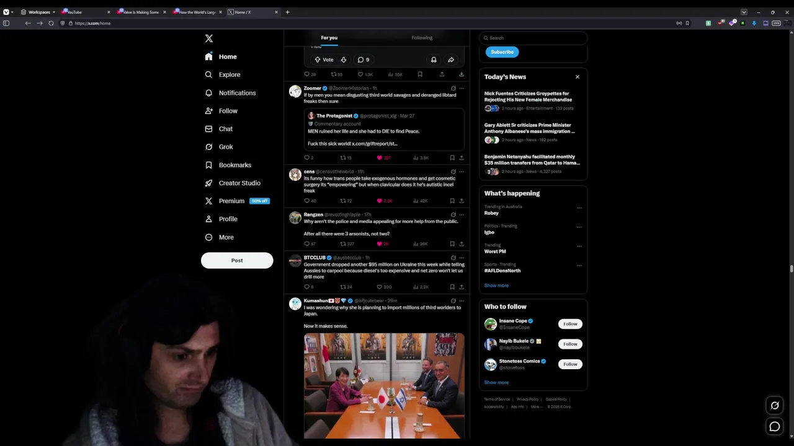Open Grok in X sidebar
The image size is (794, 446).
click(x=218, y=147)
